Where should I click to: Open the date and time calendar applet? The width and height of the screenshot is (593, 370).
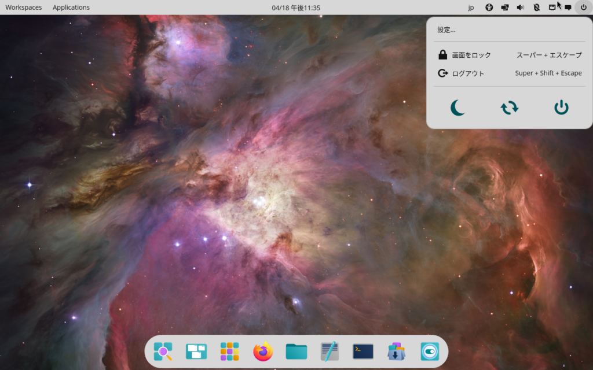click(296, 8)
